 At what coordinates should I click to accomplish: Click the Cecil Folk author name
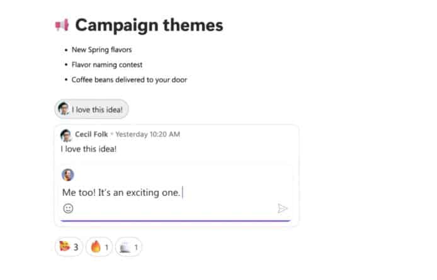coord(91,134)
